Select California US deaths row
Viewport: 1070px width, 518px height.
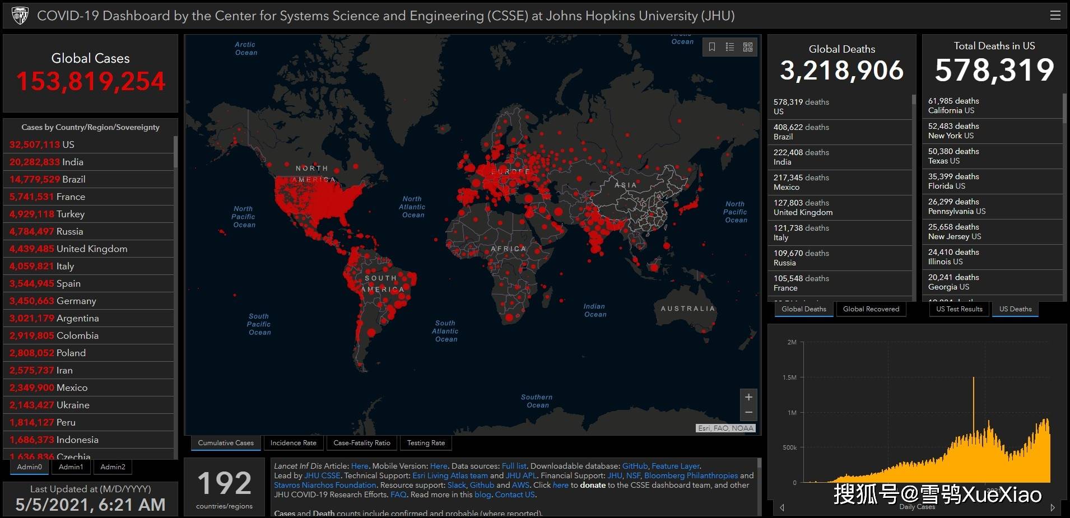pyautogui.click(x=993, y=106)
